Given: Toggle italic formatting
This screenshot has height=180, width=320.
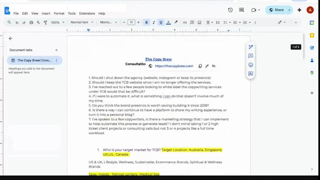Looking at the screenshot, I should [x=154, y=23].
